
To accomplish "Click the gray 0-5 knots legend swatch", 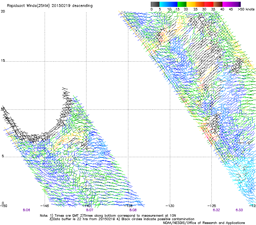I will click(x=155, y=4).
